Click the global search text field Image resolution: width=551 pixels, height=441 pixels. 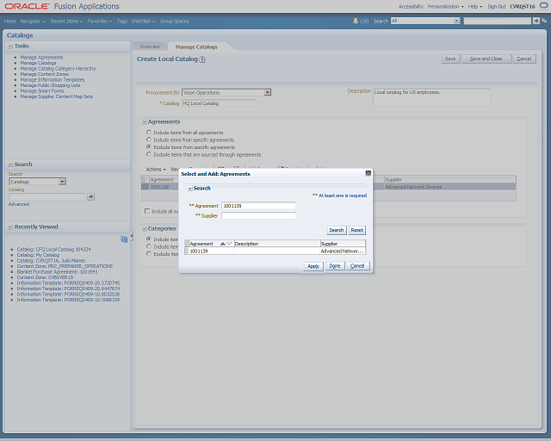point(498,21)
